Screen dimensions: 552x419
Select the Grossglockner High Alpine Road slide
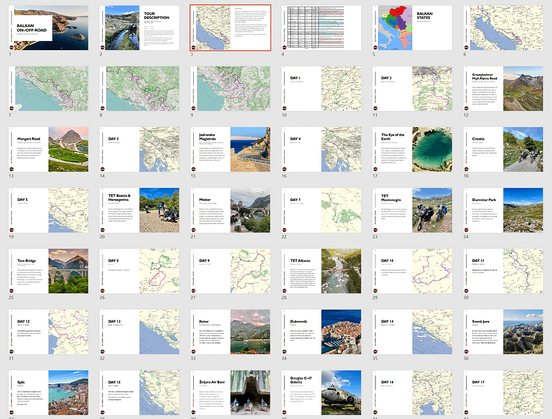tap(504, 89)
